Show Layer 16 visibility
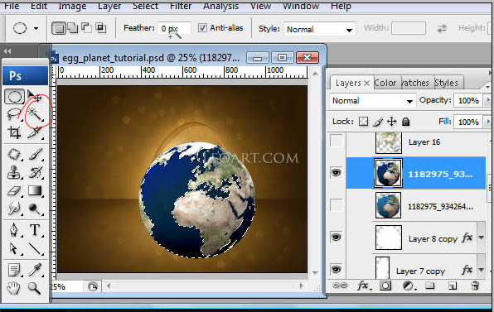 tap(337, 141)
